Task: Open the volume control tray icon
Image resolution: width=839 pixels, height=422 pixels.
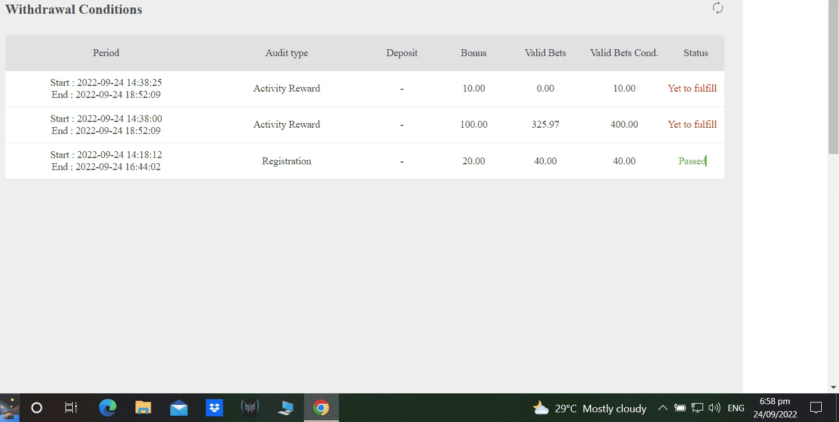Action: point(714,408)
